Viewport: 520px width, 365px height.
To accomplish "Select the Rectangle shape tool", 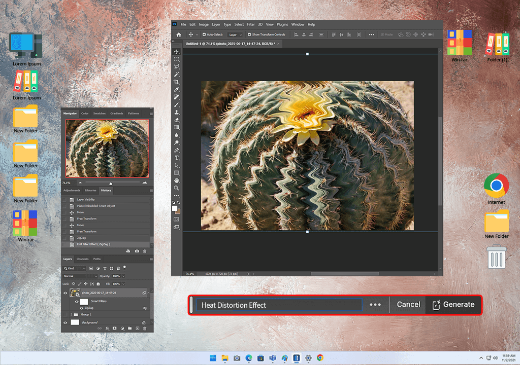I will pos(176,173).
